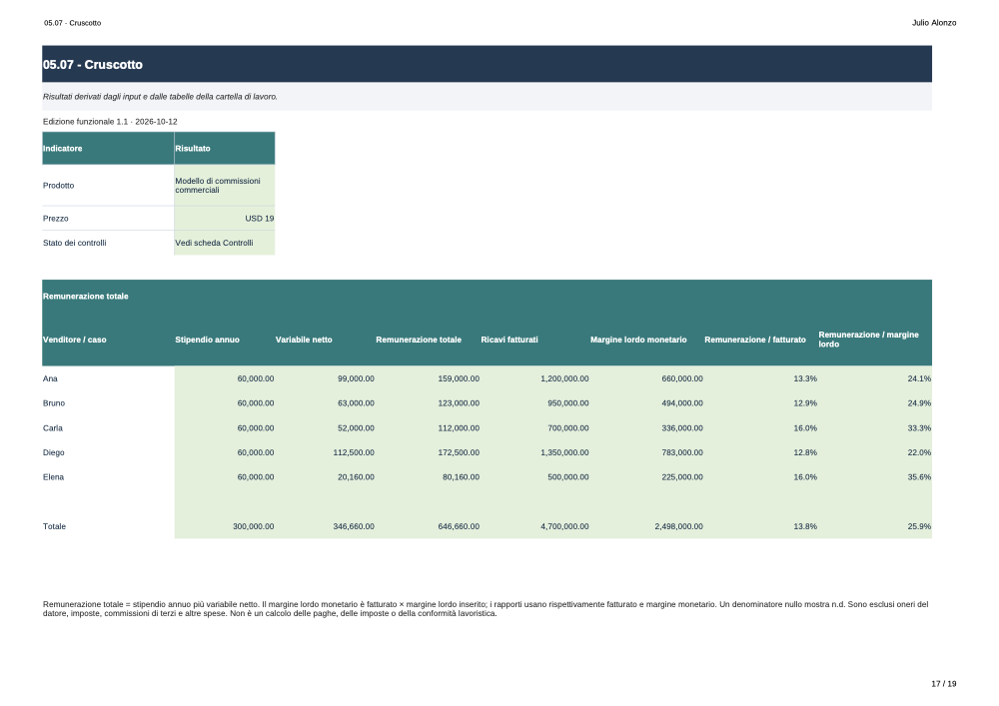The width and height of the screenshot is (999, 706).
Task: Select the 'USD 19' price cell
Action: [x=224, y=219]
